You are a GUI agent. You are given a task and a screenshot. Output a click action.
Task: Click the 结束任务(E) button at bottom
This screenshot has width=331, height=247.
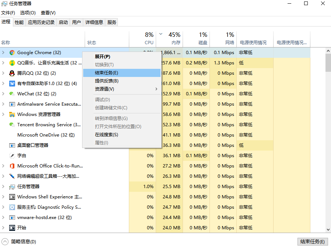pyautogui.click(x=312, y=242)
